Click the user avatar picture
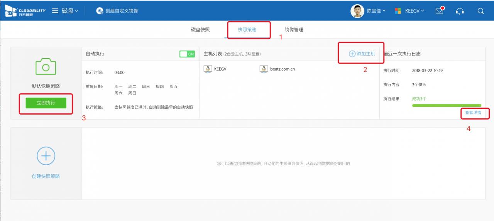The width and height of the screenshot is (494, 221). pos(357,11)
